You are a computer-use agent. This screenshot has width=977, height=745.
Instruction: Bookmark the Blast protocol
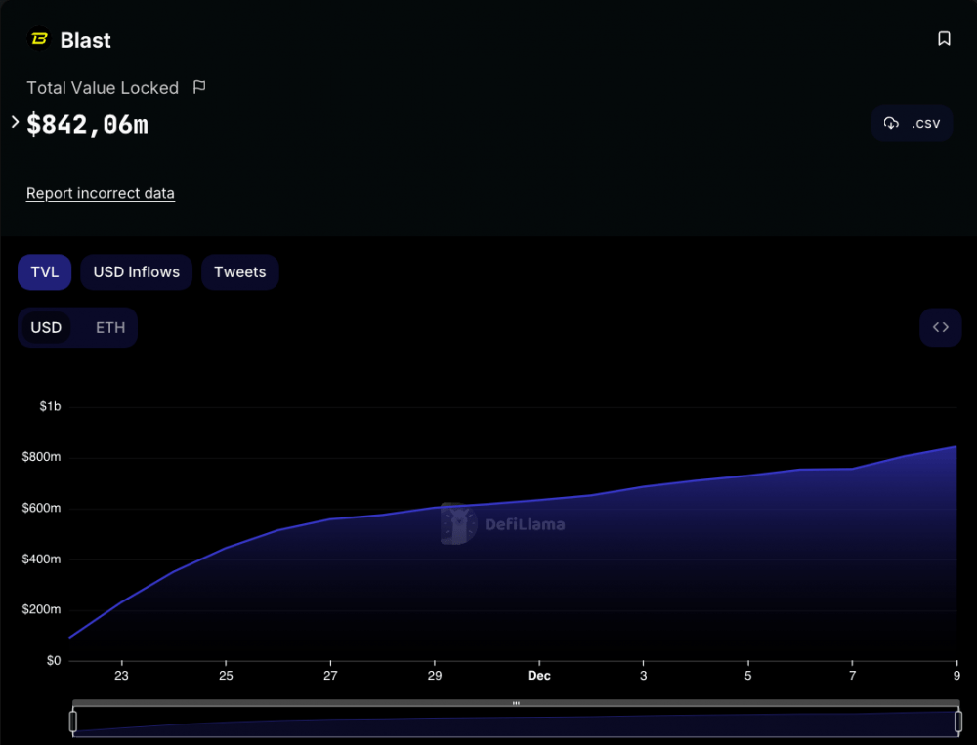[944, 39]
